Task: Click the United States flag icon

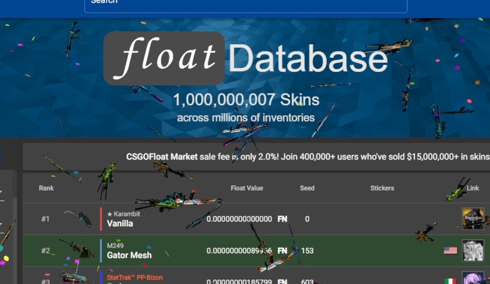Action: pos(450,250)
